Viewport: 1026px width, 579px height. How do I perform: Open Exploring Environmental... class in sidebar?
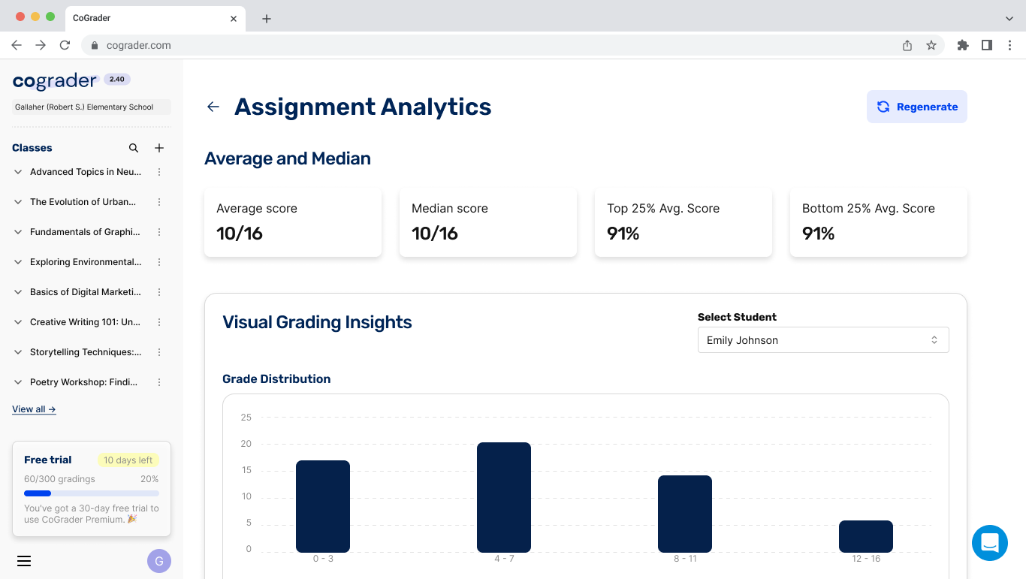coord(85,262)
